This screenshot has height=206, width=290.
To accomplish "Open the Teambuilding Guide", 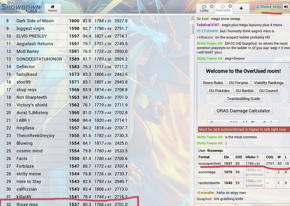I will click(243, 99).
